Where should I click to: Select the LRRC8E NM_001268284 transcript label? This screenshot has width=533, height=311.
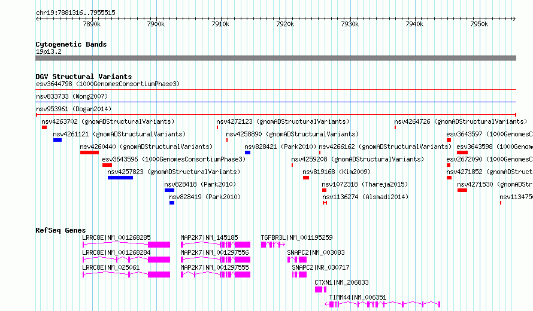point(116,252)
